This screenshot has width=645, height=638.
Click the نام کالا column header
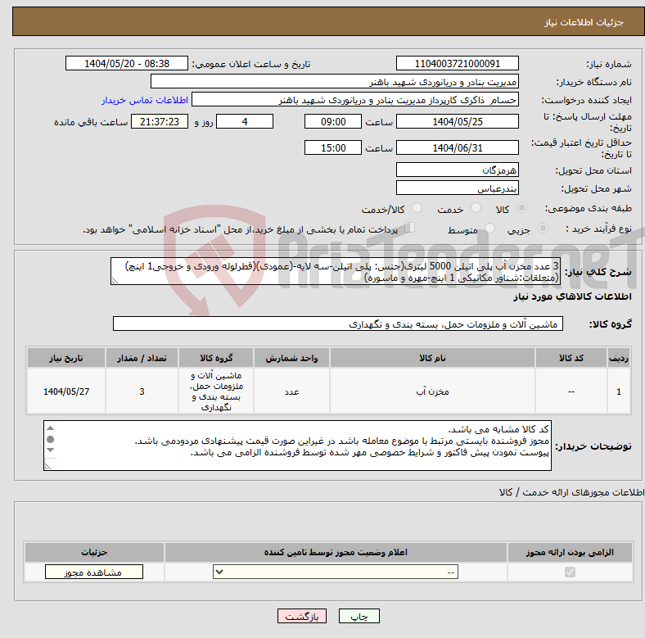tap(432, 358)
